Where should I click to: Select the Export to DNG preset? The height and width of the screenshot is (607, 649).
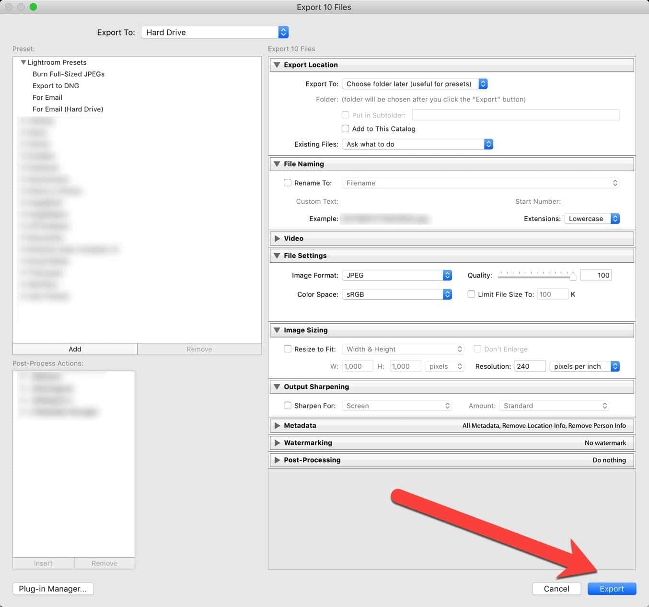[56, 86]
